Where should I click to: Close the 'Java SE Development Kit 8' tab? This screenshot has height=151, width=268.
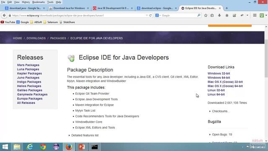tap(132, 8)
